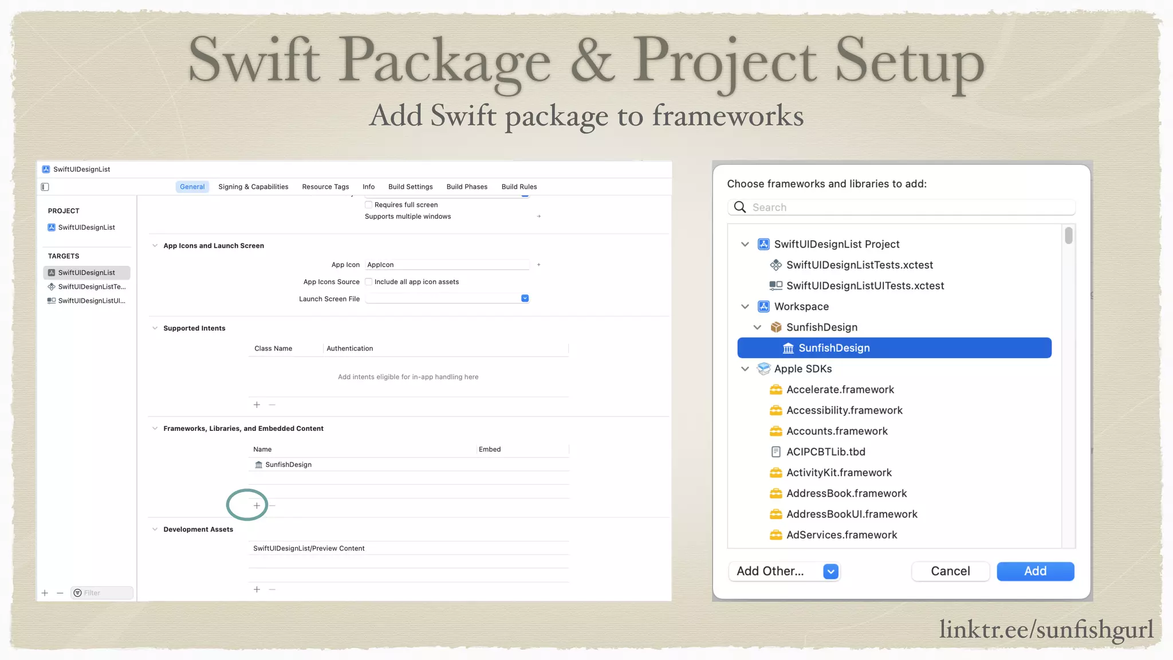The image size is (1173, 660).
Task: Enable Include all app icon assets
Action: (x=369, y=282)
